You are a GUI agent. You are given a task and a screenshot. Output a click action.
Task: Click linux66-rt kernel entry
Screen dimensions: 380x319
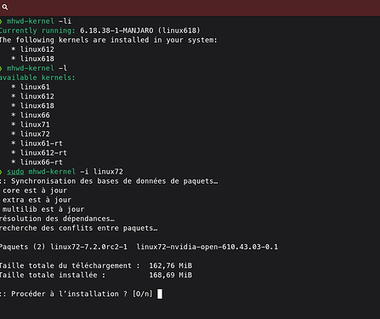[42, 162]
